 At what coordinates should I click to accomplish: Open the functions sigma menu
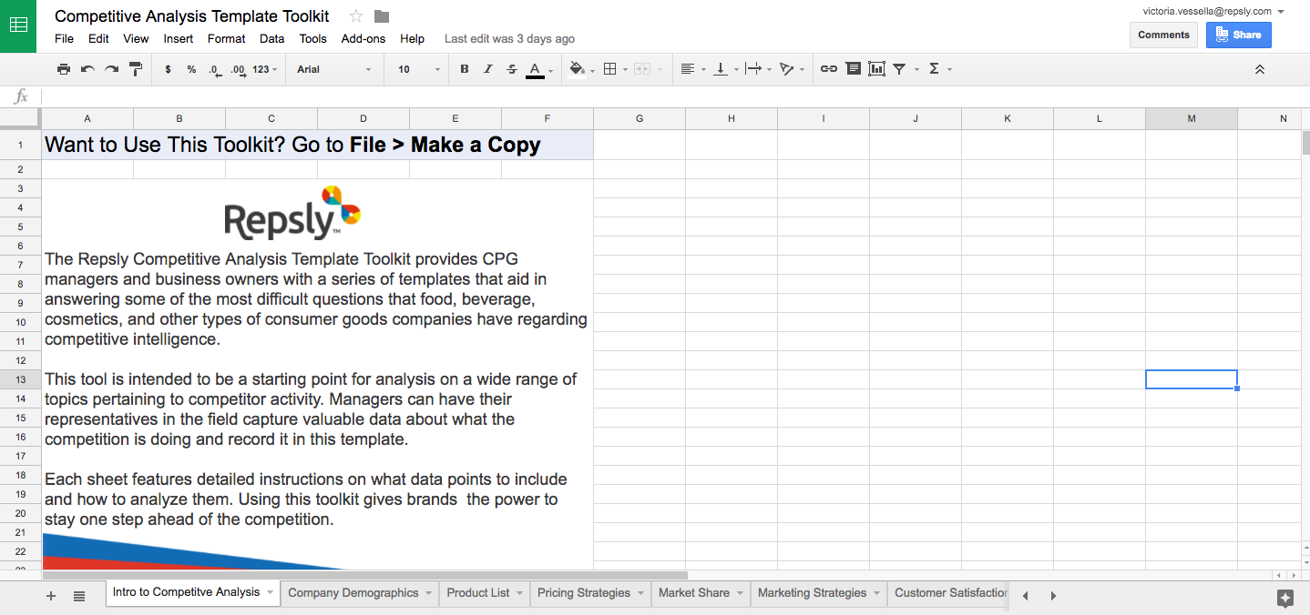[934, 69]
